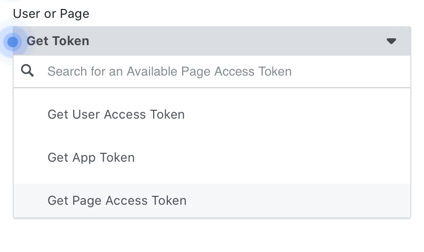This screenshot has width=424, height=252.
Task: Open the User Access Token menu row
Action: pyautogui.click(x=212, y=114)
